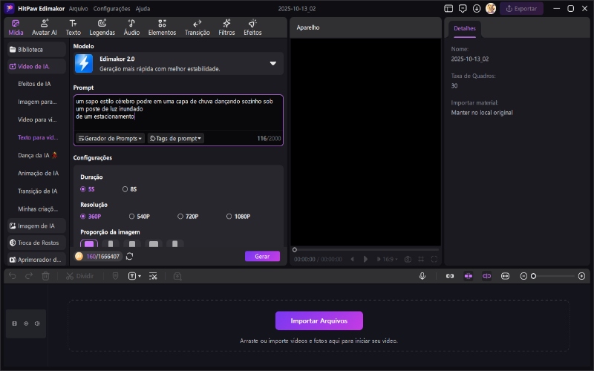Click the timeline zoom slider
594x371 pixels.
click(553, 276)
